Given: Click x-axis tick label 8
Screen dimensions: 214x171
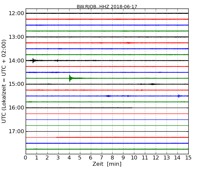Looking at the screenshot, I should point(112,158).
